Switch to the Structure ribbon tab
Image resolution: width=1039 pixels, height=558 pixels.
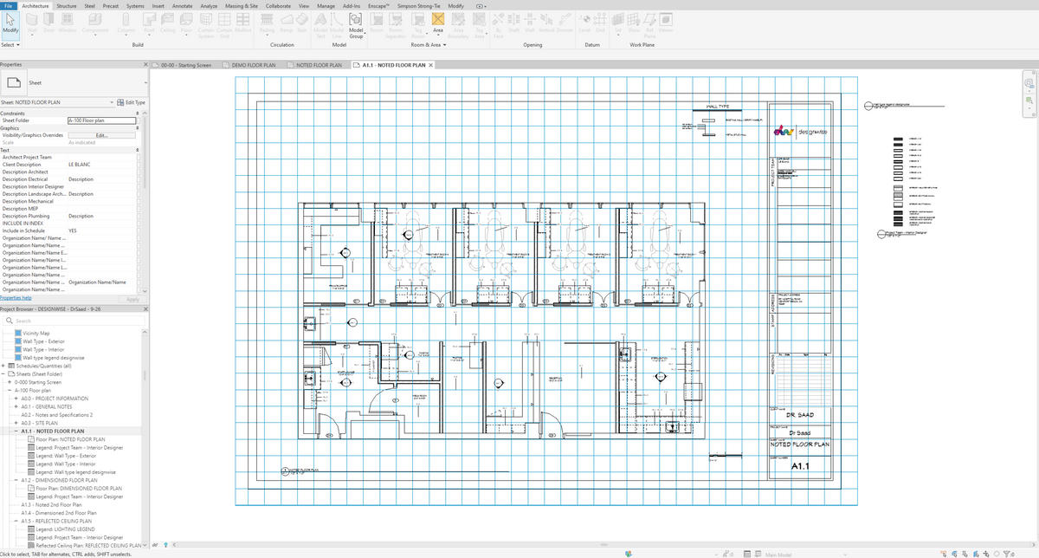click(x=66, y=5)
